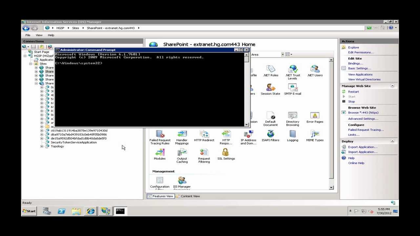Open the File menu
This screenshot has height=236, width=420.
coord(28,35)
